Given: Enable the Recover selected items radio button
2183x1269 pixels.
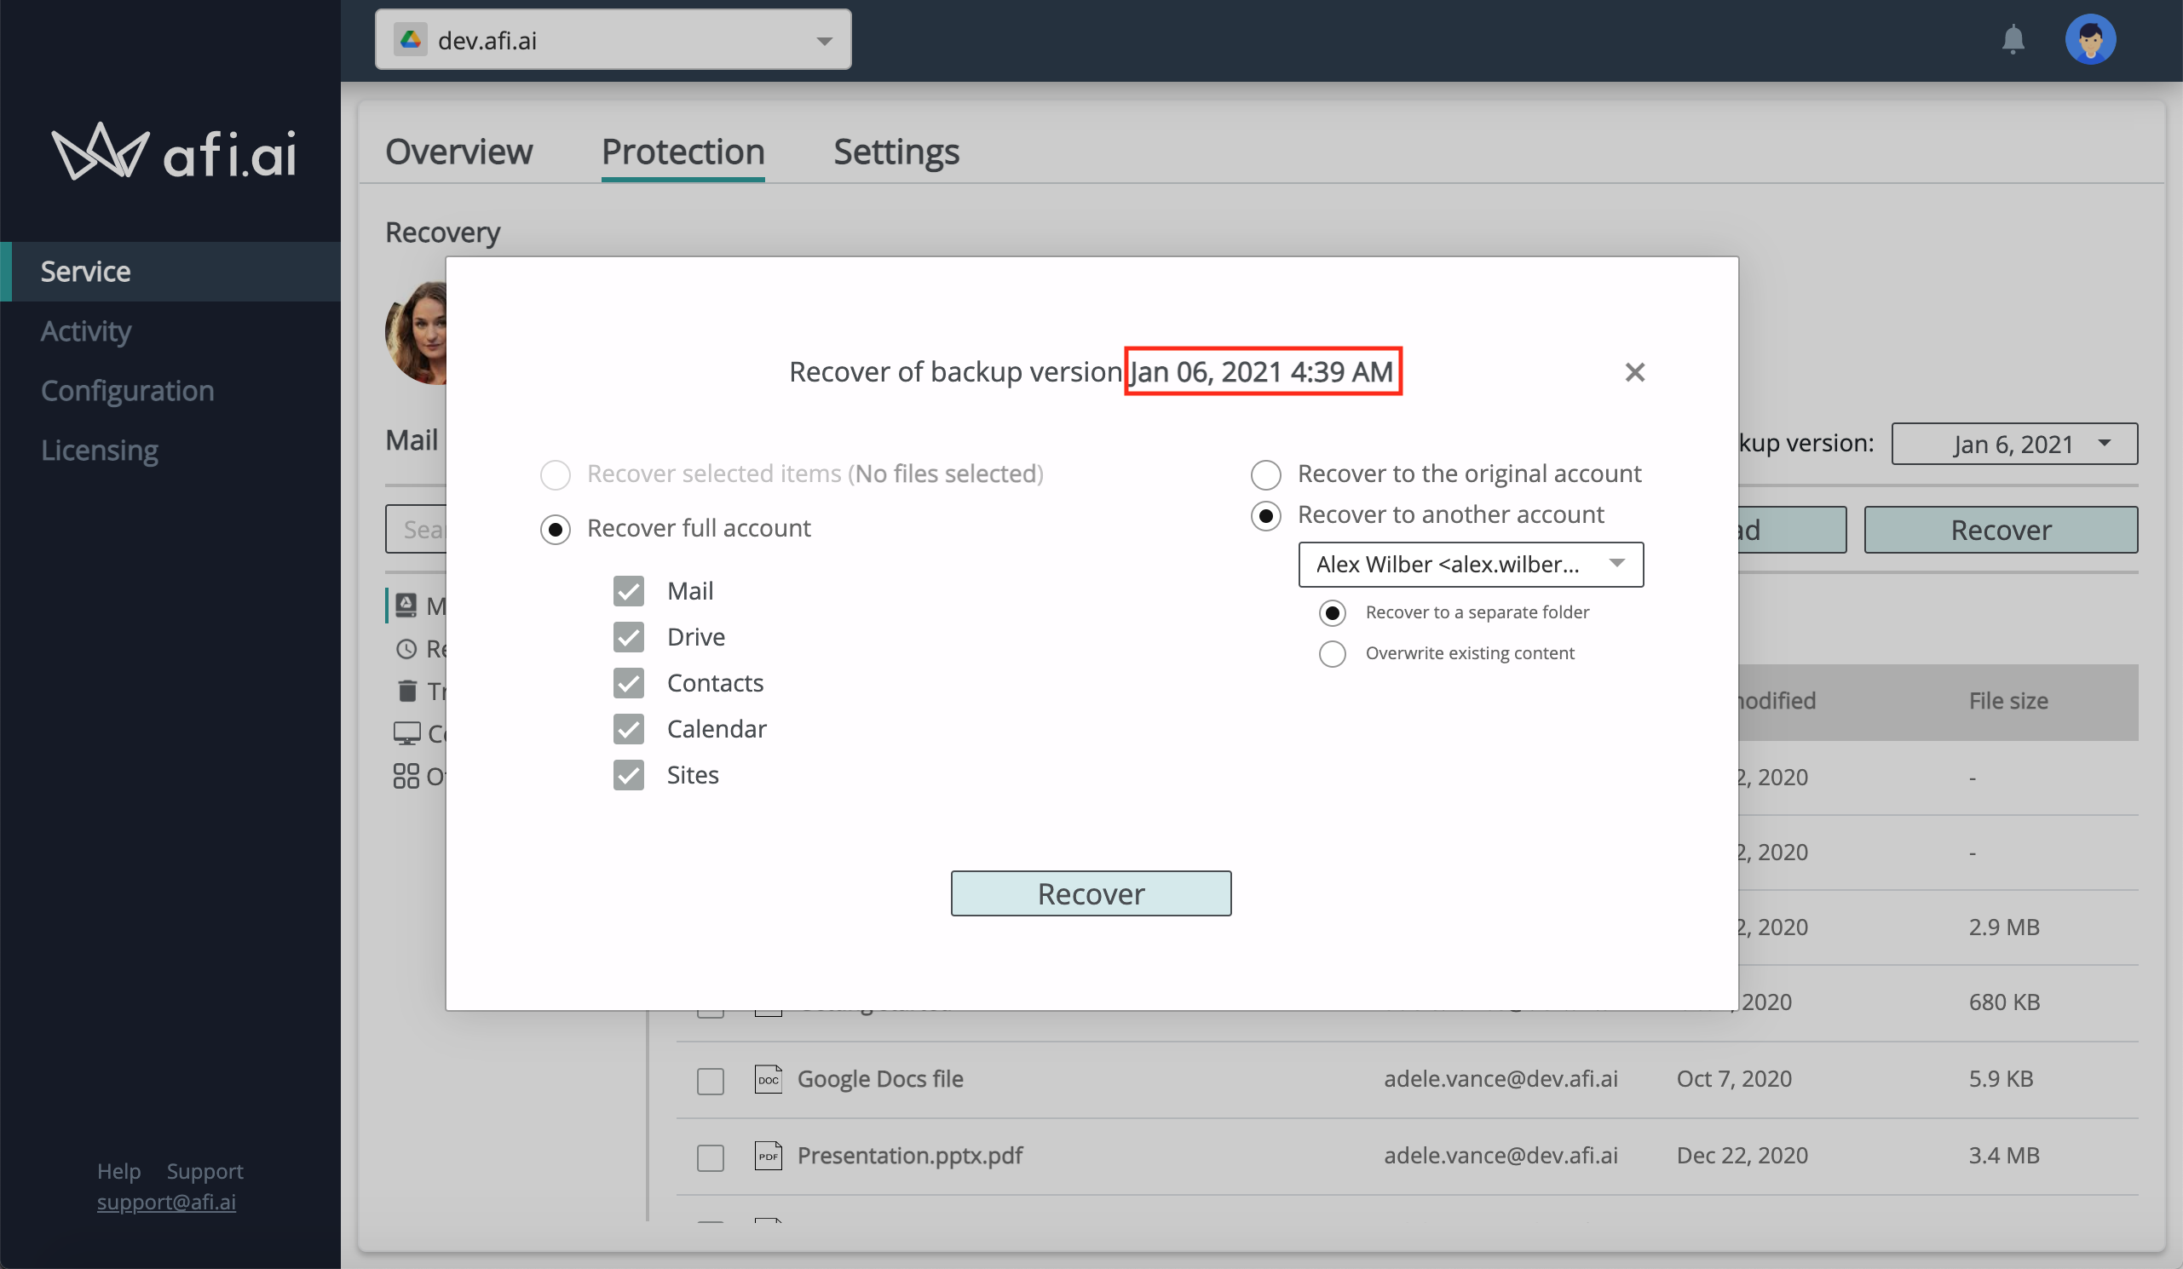Looking at the screenshot, I should coord(557,473).
